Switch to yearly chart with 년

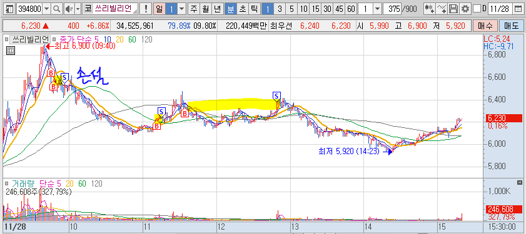coord(218,9)
